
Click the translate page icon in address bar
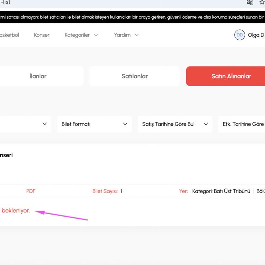[250, 2]
